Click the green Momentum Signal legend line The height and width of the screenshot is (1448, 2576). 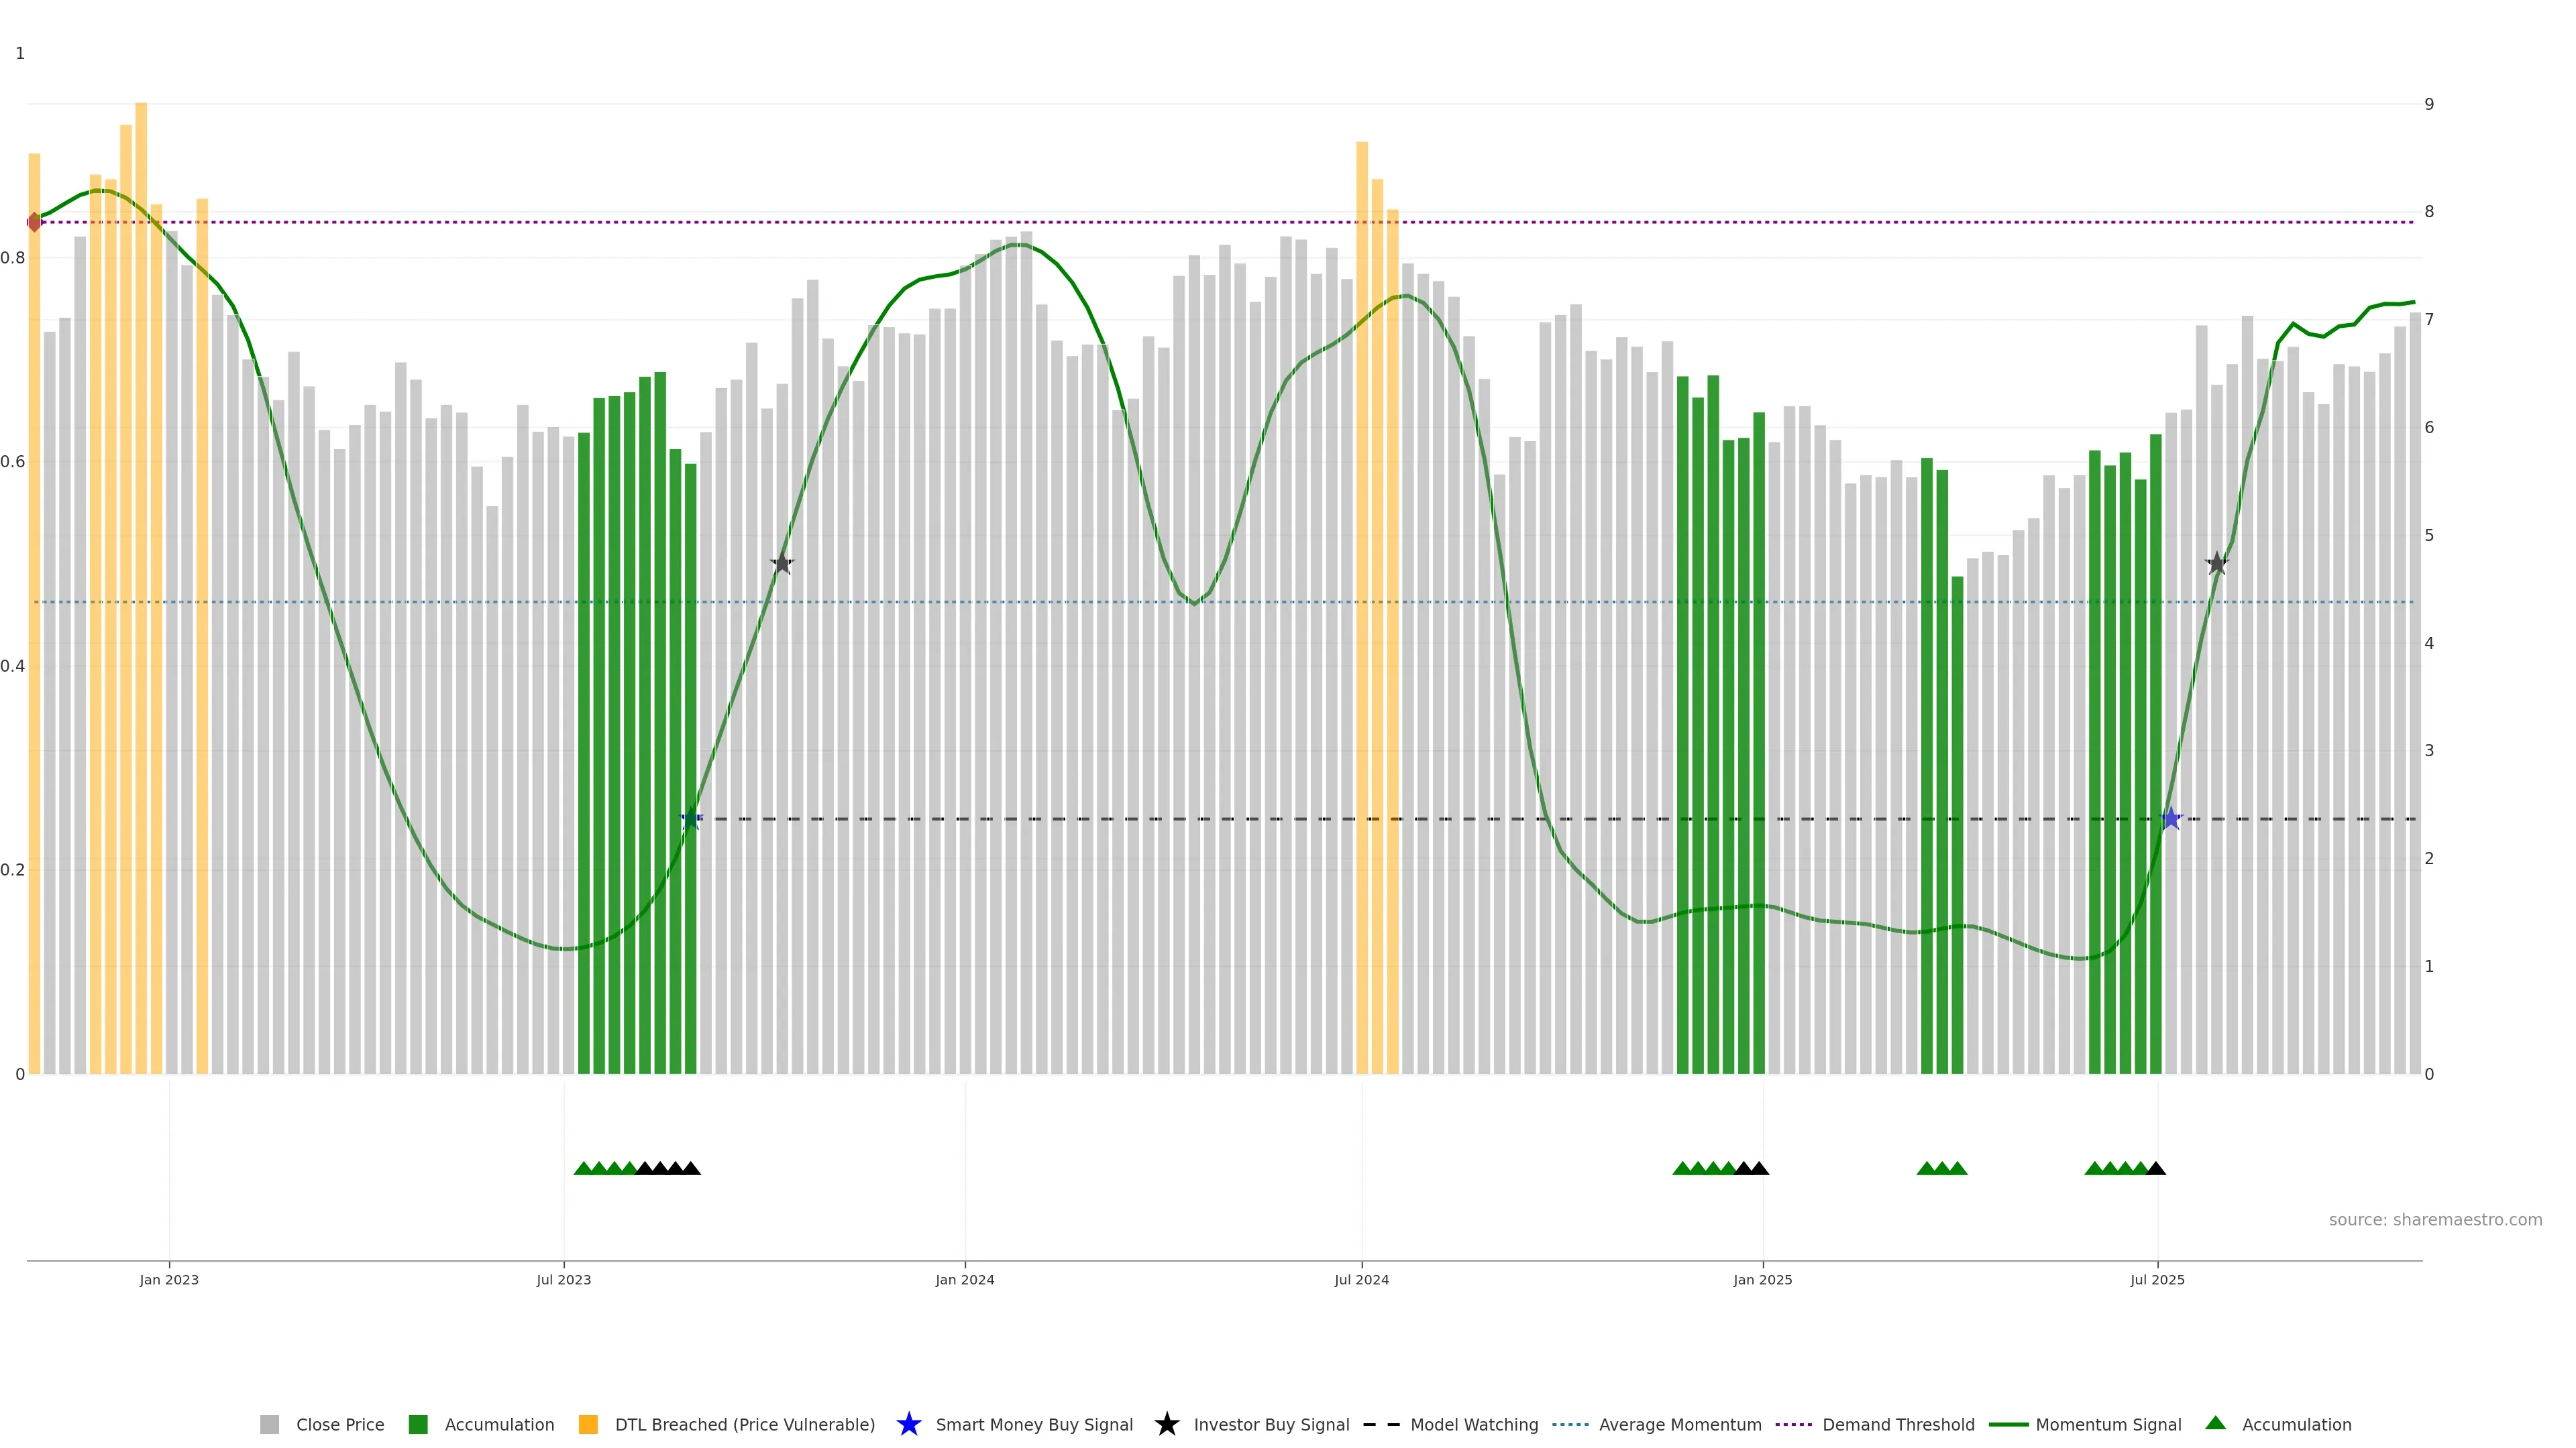click(2008, 1424)
